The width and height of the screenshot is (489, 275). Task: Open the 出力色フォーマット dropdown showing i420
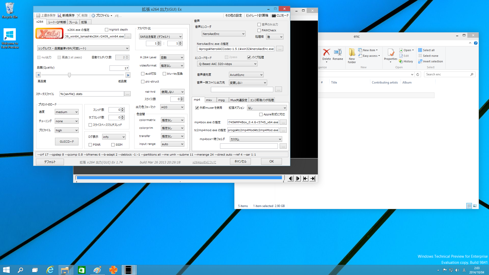tap(172, 107)
